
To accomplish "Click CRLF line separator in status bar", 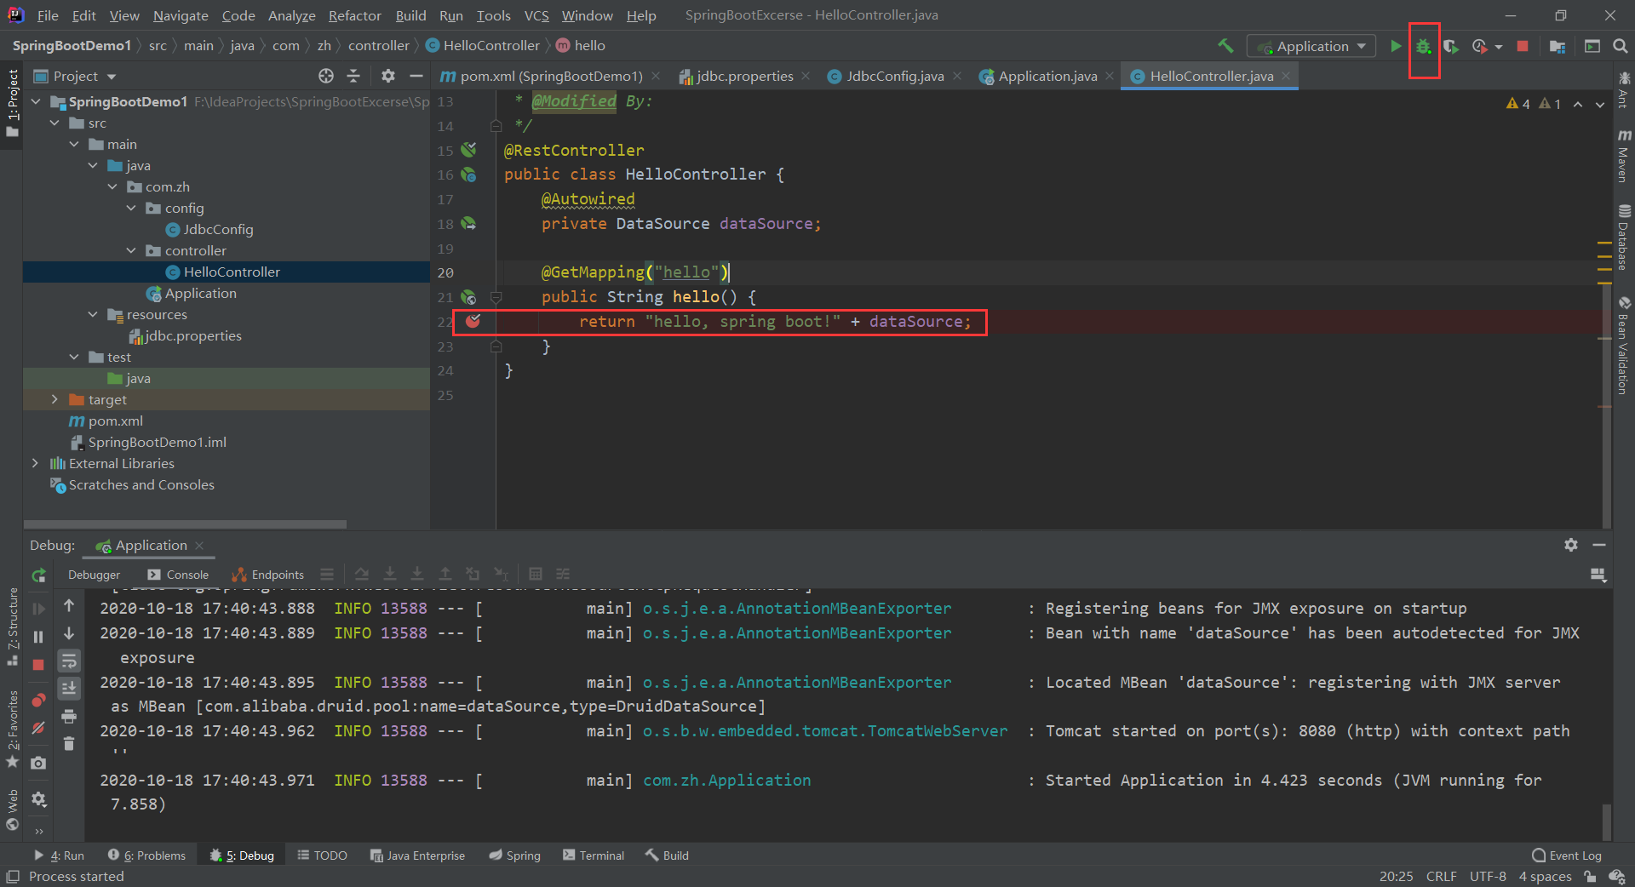I will tap(1441, 876).
